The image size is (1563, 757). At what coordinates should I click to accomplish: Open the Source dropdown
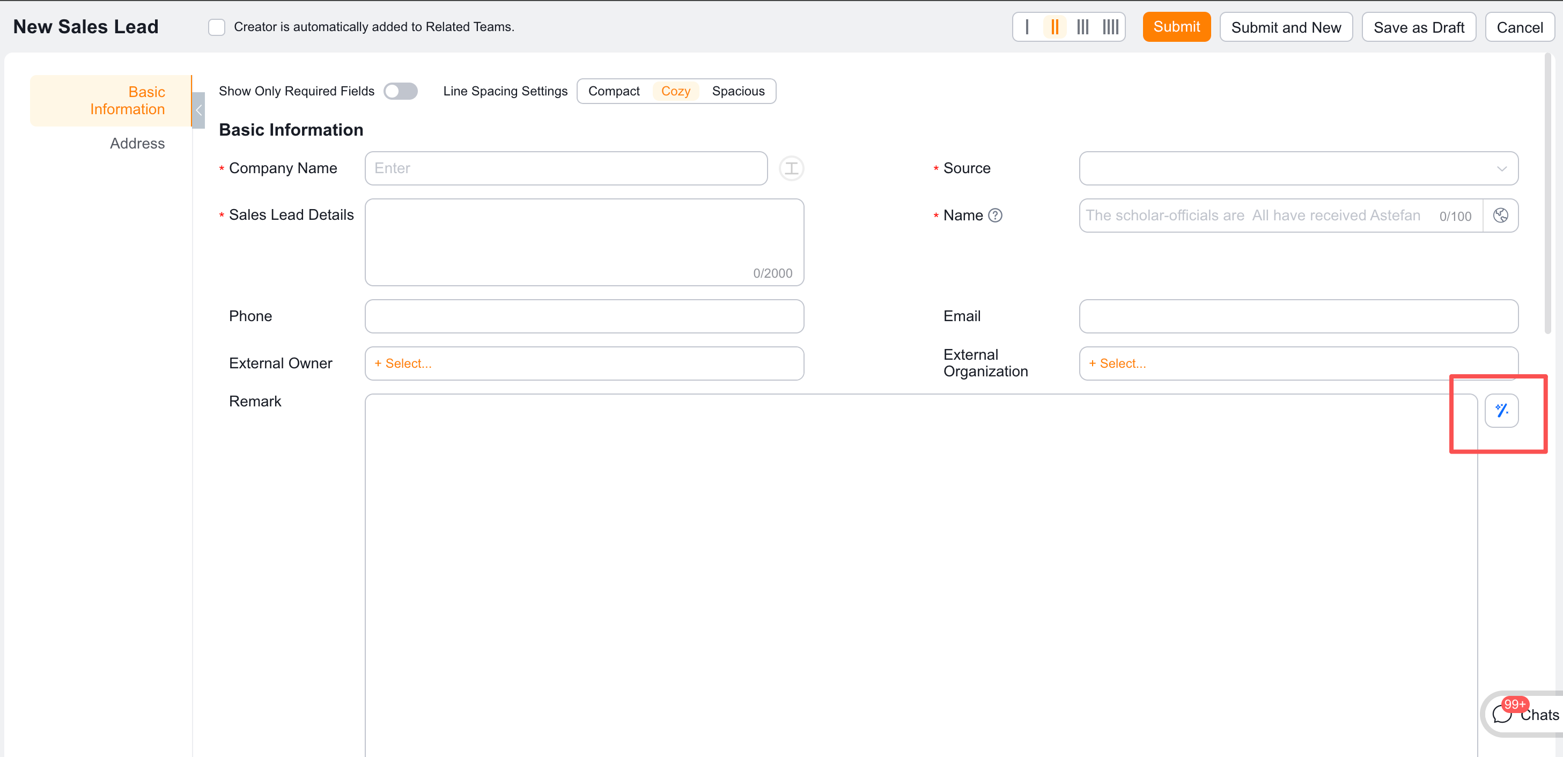point(1299,168)
